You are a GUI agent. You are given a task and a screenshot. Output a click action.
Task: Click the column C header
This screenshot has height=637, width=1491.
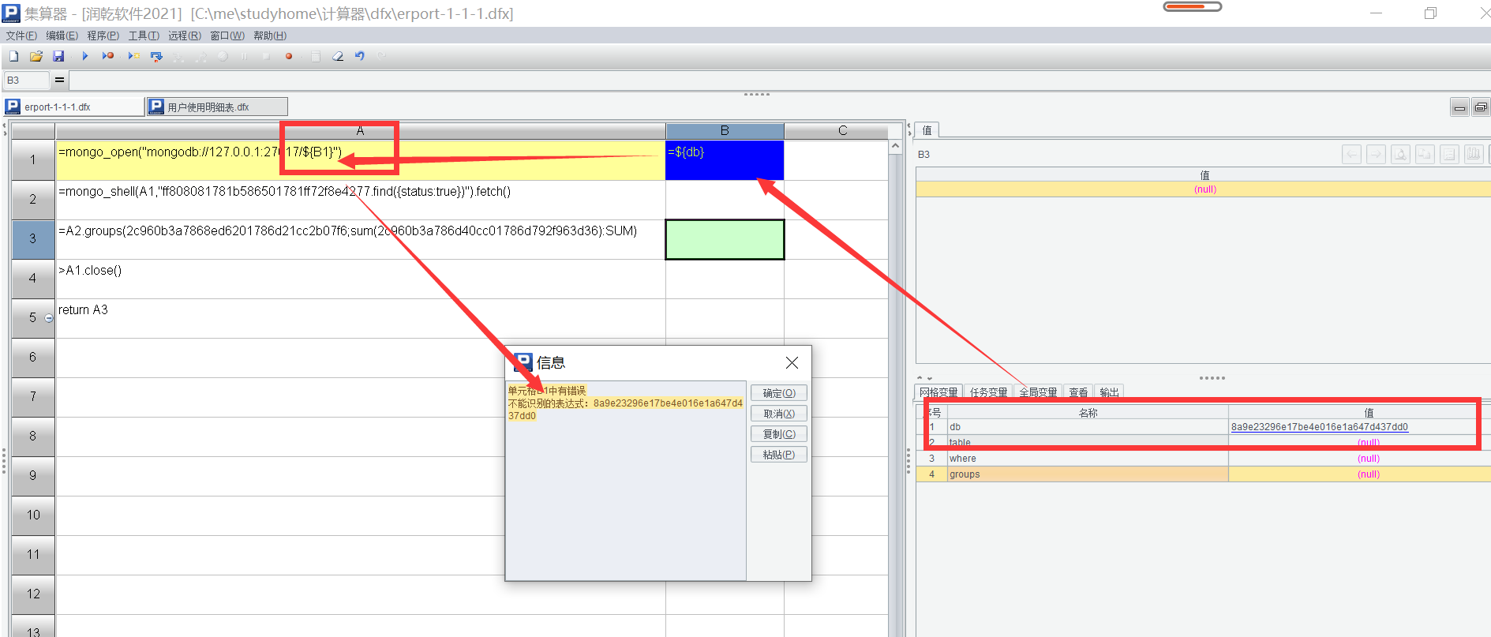click(842, 131)
